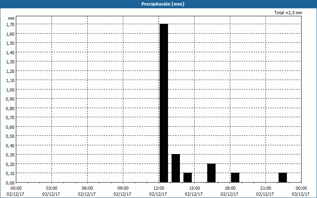
Task: Click the 02/12/17 date under 03:00
Action: (51, 194)
